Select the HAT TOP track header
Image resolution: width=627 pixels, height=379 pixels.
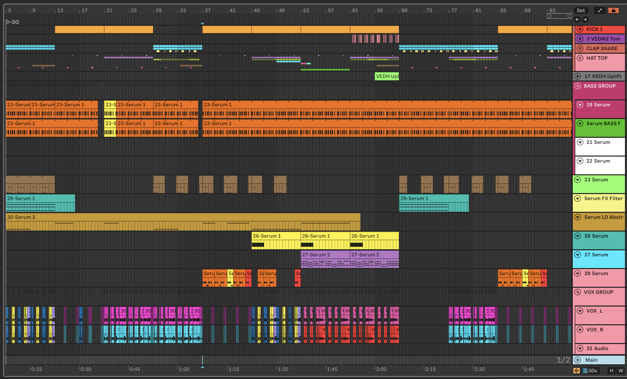(597, 58)
